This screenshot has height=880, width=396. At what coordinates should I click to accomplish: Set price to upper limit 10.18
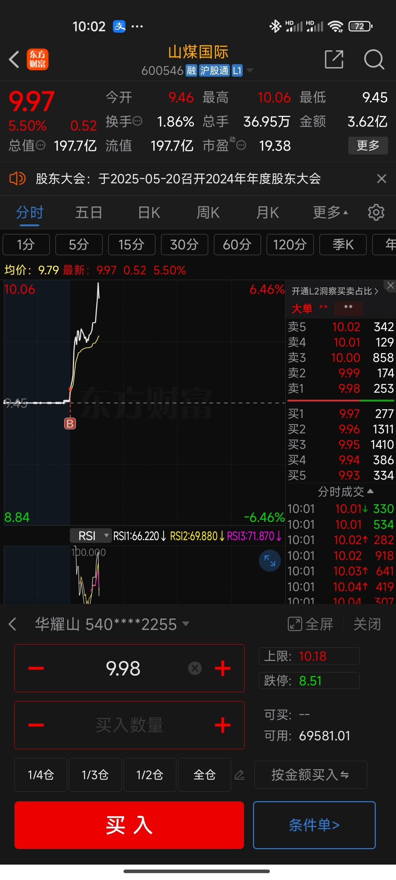coord(309,656)
